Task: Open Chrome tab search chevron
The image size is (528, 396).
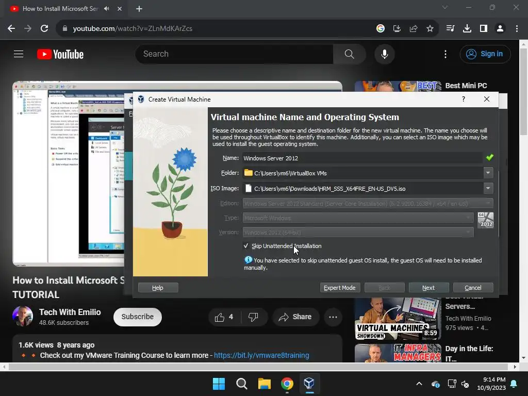Action: coord(445,7)
